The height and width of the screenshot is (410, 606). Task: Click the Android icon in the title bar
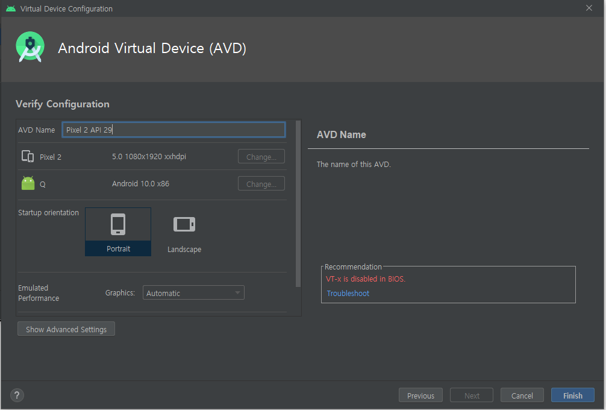pyautogui.click(x=11, y=8)
